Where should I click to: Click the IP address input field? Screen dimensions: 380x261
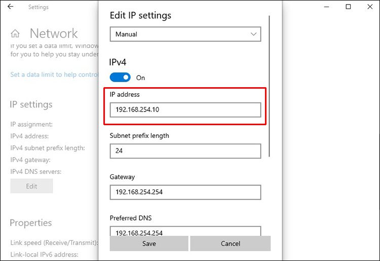pyautogui.click(x=185, y=110)
